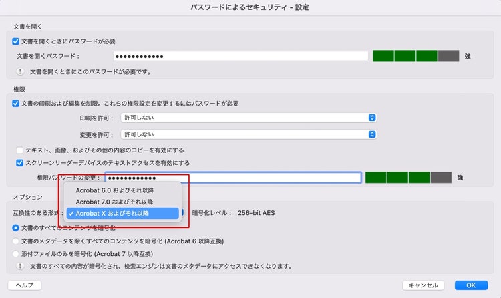Open the 変更を許可 dropdown
Viewport: 501px width, 298px height.
[x=248, y=134]
